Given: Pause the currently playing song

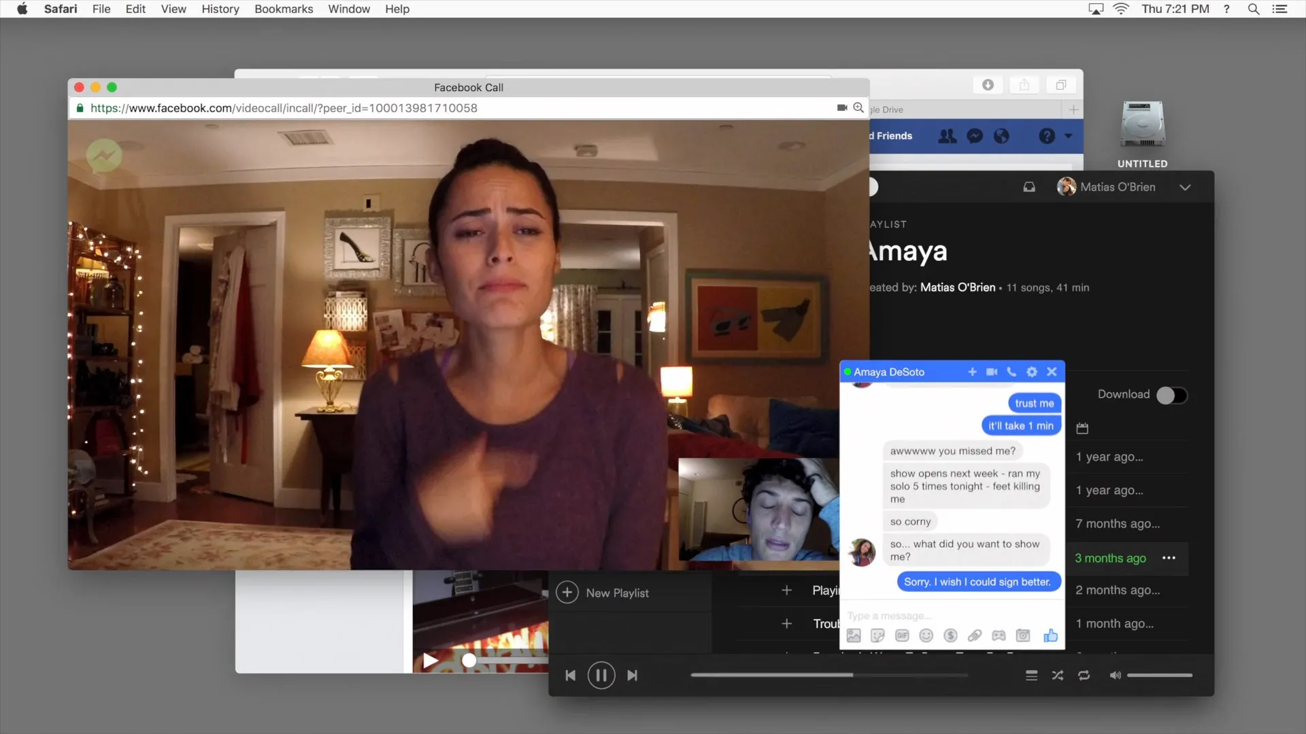Looking at the screenshot, I should 601,675.
